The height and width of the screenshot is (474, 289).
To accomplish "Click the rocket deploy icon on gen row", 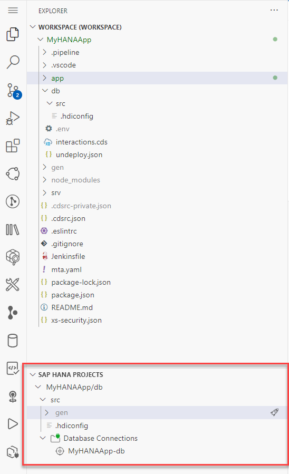I will click(x=274, y=412).
